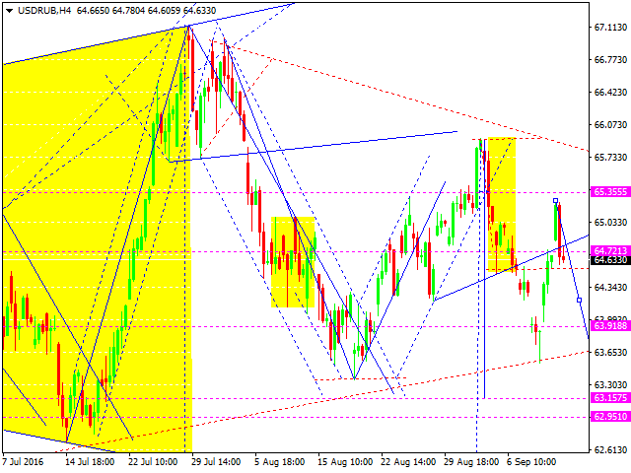Click the 63.6530 price scale value
The height and width of the screenshot is (473, 631).
click(x=610, y=353)
